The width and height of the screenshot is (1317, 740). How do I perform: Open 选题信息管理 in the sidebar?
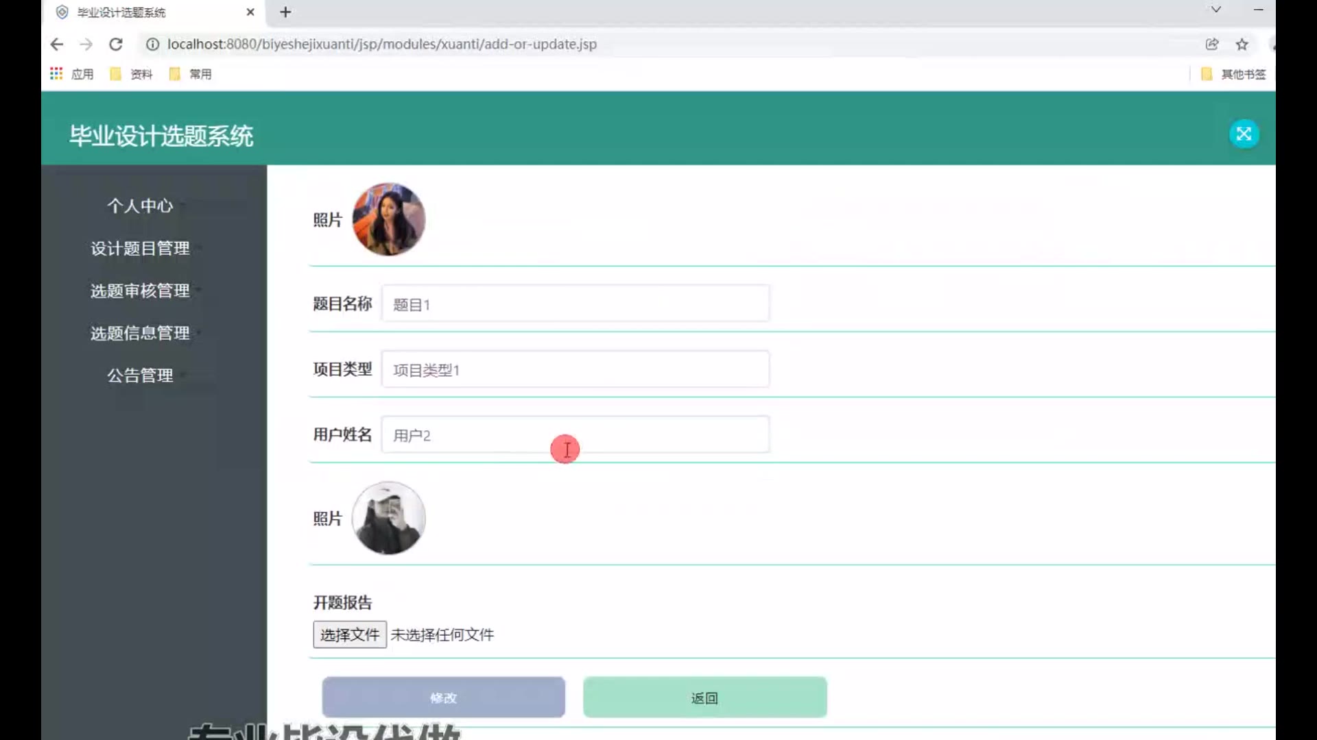[140, 333]
